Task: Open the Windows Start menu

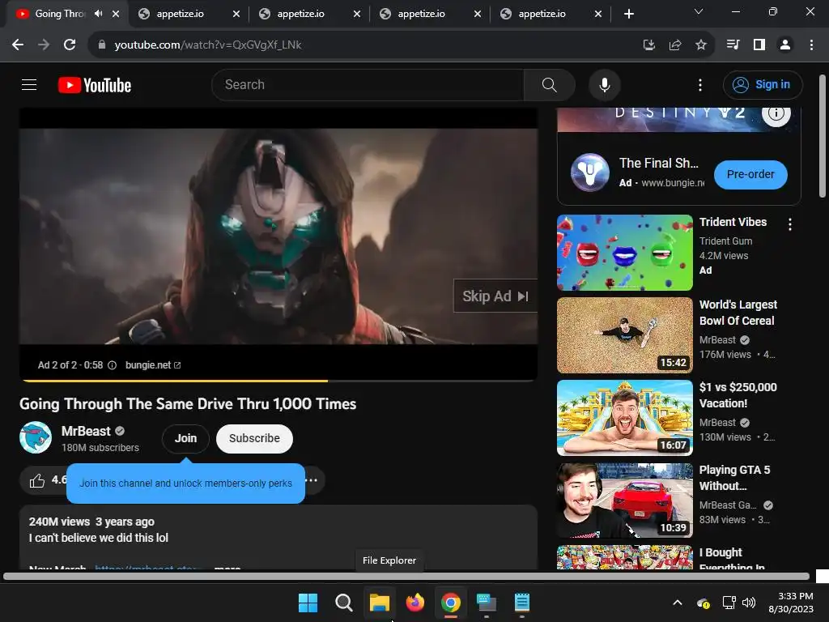Action: point(308,603)
